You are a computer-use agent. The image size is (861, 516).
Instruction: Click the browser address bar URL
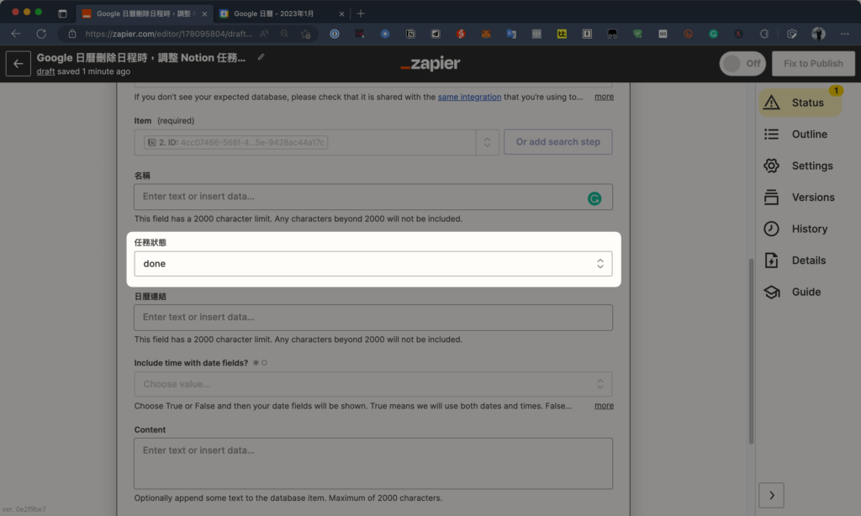169,34
